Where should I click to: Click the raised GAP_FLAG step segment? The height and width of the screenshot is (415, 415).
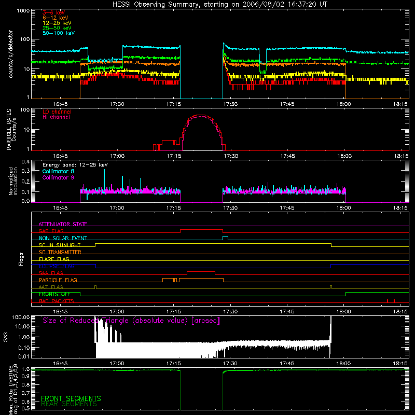pos(201,230)
